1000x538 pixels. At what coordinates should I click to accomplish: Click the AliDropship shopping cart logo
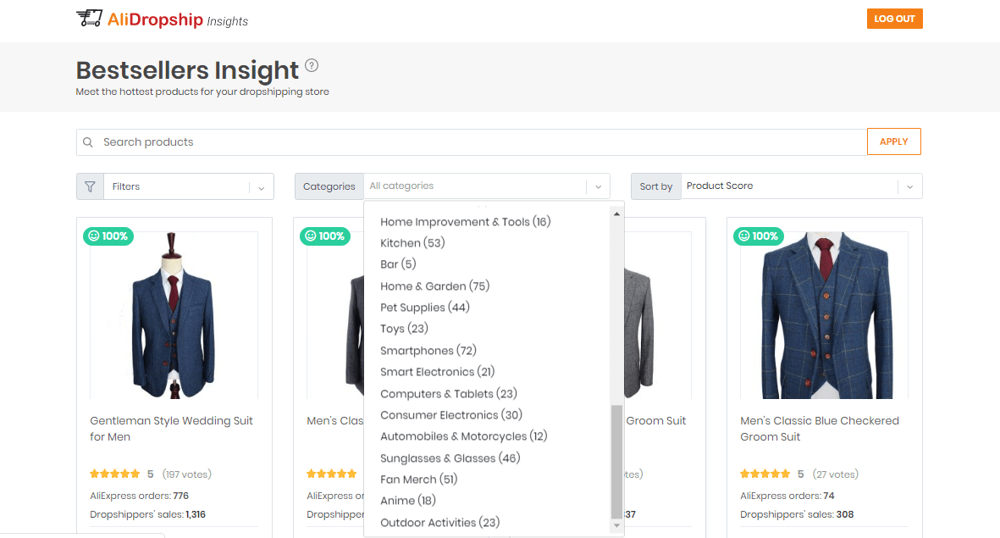click(90, 17)
